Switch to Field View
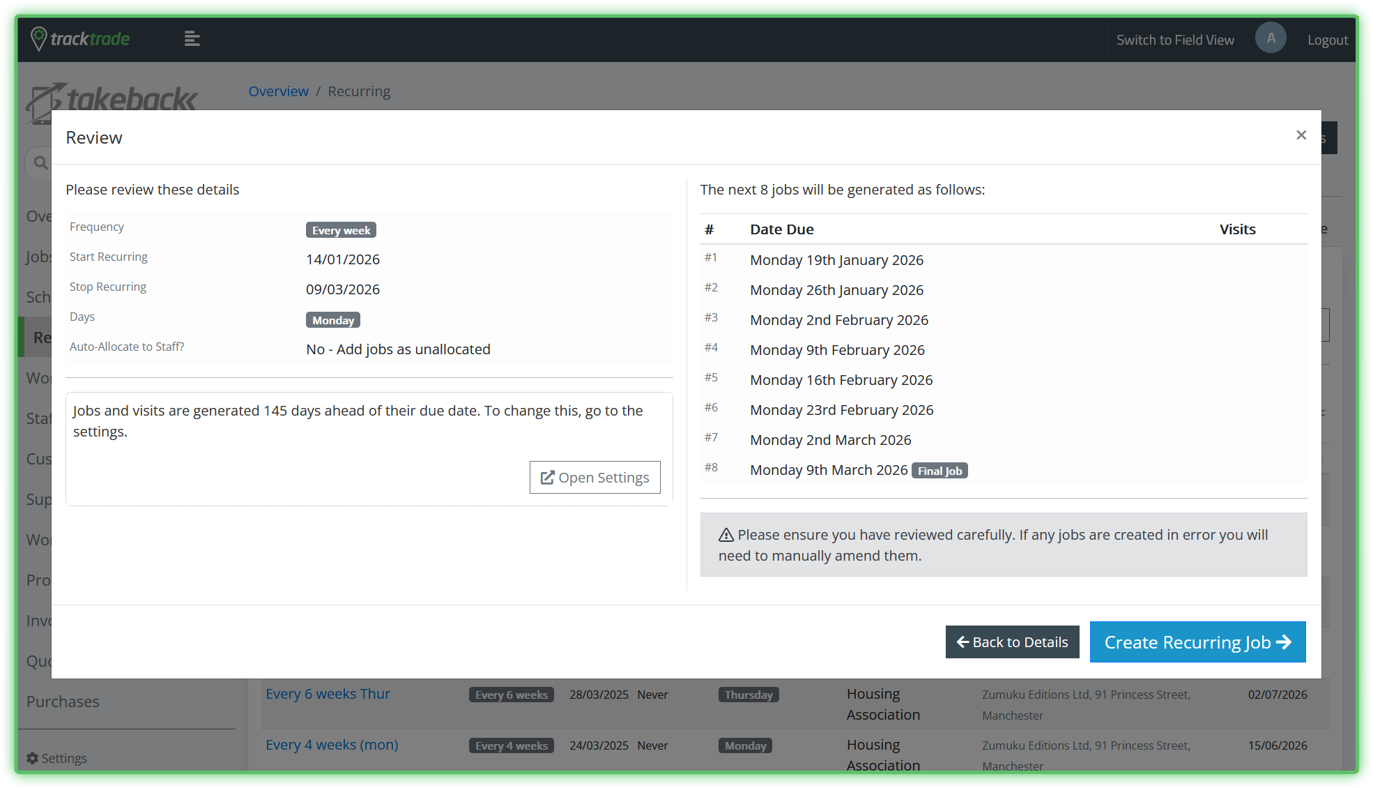Image resolution: width=1373 pixels, height=788 pixels. [x=1174, y=40]
